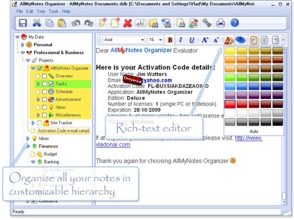Click the Auto color option
This screenshot has width=294, height=220.
point(254,131)
